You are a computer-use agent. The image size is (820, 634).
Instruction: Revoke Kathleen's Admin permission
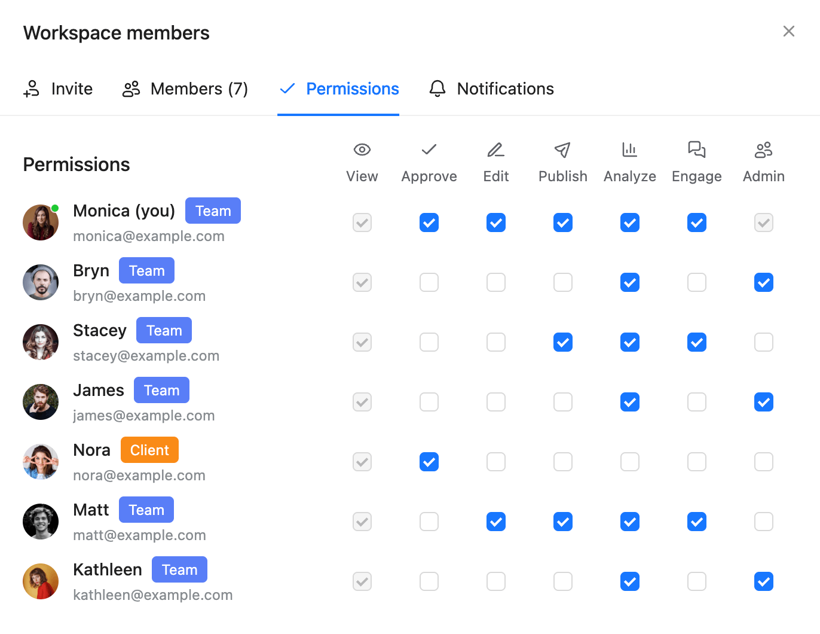(763, 581)
